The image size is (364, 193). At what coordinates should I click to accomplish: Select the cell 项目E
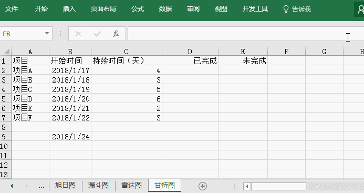point(30,108)
